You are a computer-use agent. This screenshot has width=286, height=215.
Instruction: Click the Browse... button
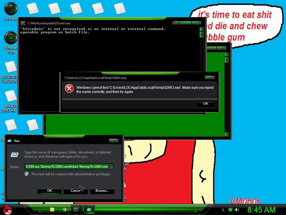102,190
